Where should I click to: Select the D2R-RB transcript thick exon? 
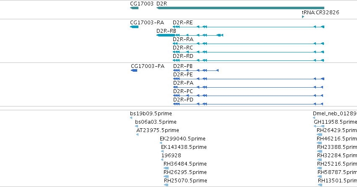click(166, 35)
